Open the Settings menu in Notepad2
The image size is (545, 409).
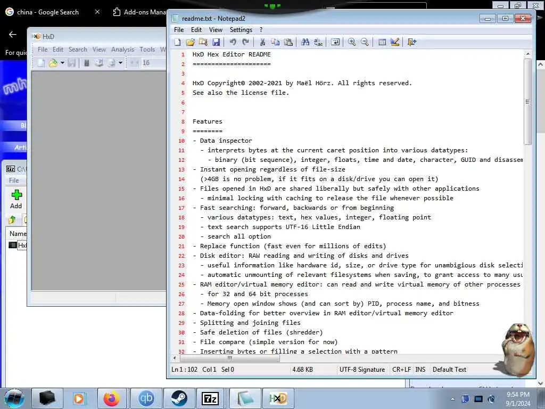click(241, 30)
